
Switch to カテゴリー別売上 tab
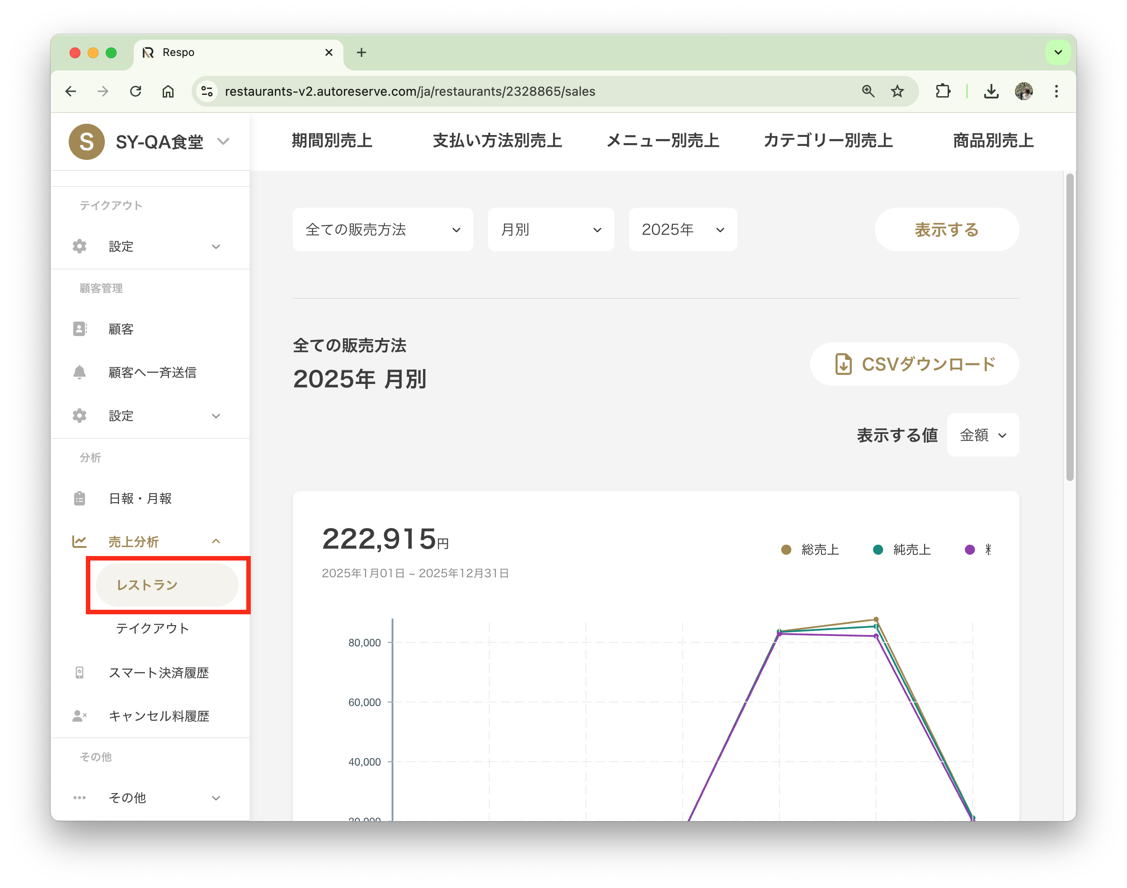[828, 140]
